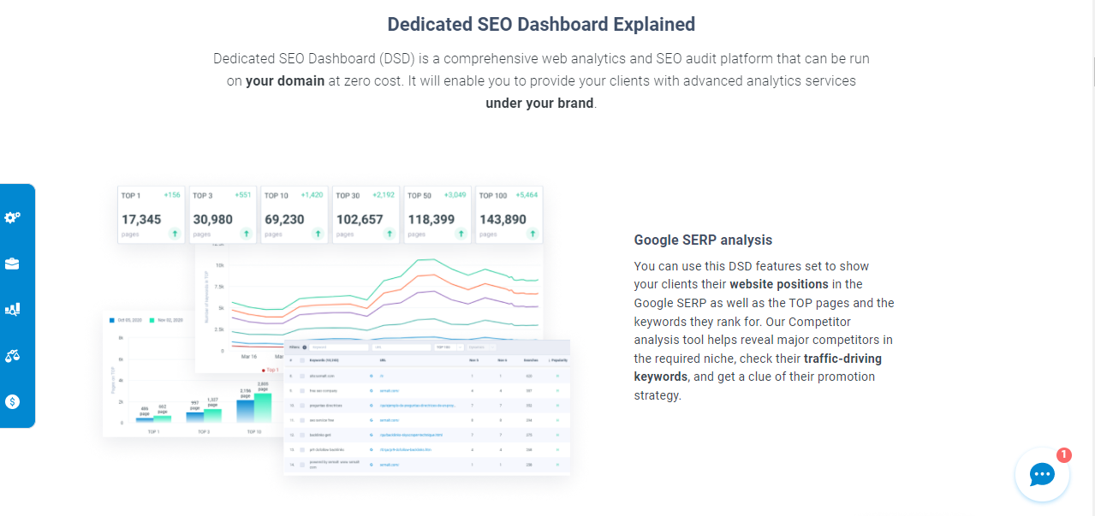The height and width of the screenshot is (516, 1095).
Task: Click the bold "website positions" text
Action: point(779,284)
